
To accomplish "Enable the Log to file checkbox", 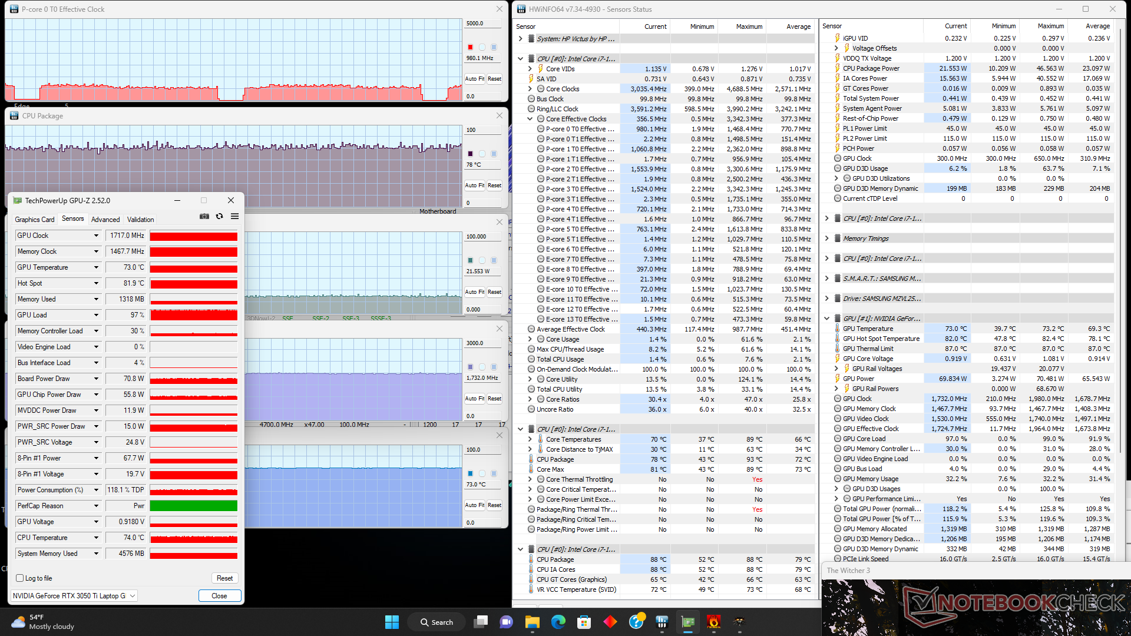I will [20, 578].
